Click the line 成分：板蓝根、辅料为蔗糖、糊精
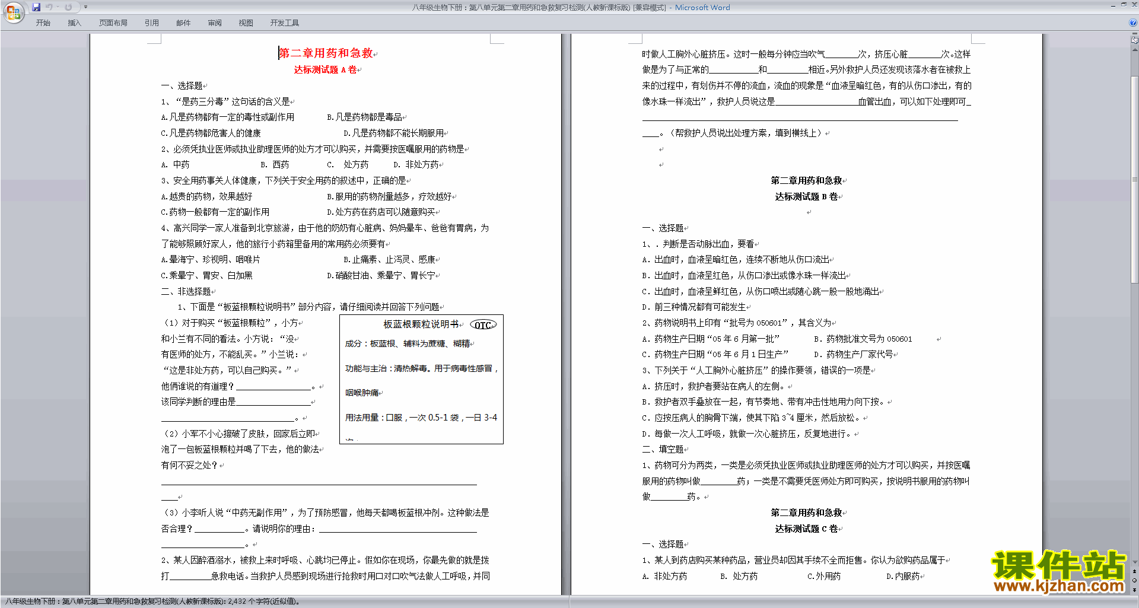Viewport: 1139px width, 608px height. (x=408, y=343)
